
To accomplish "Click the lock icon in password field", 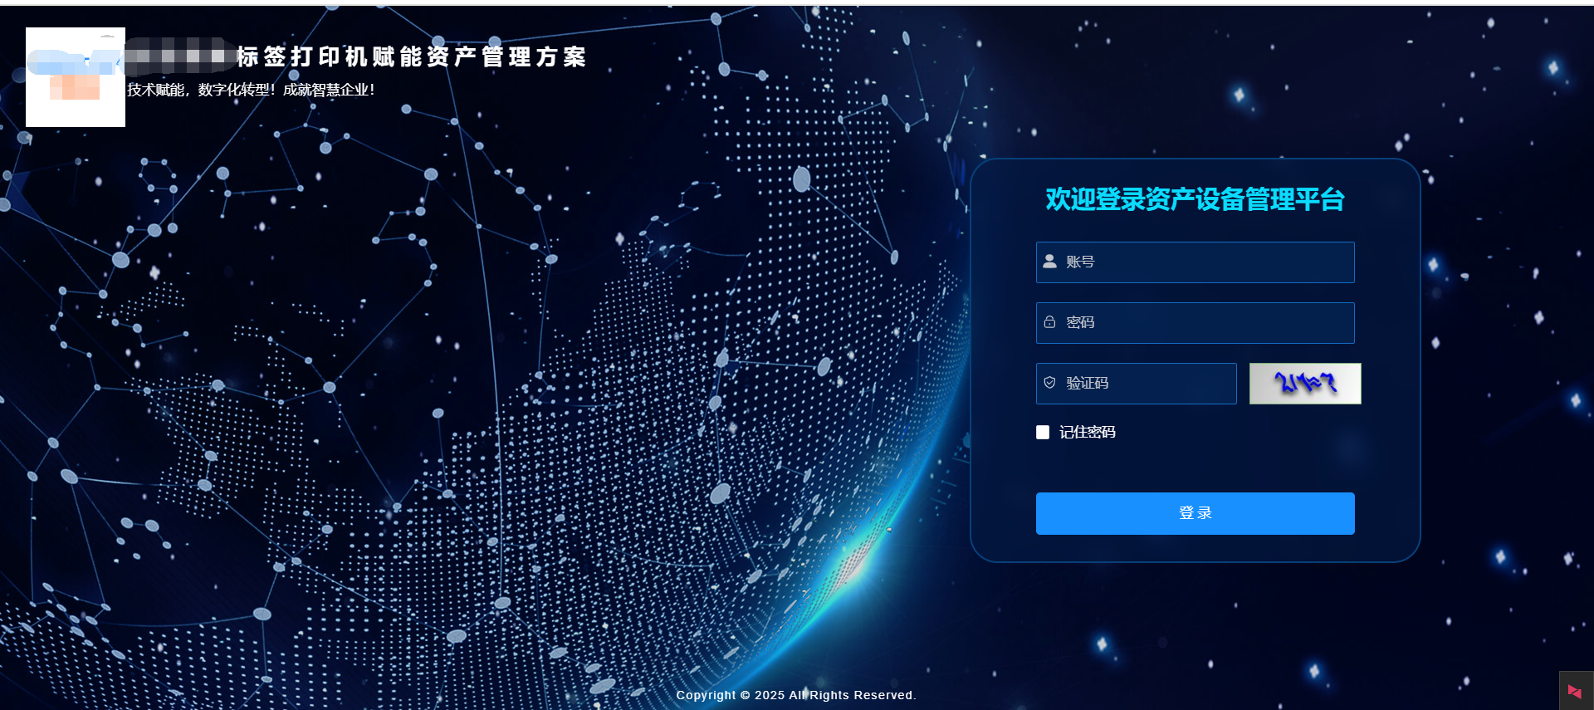I will click(x=1049, y=322).
